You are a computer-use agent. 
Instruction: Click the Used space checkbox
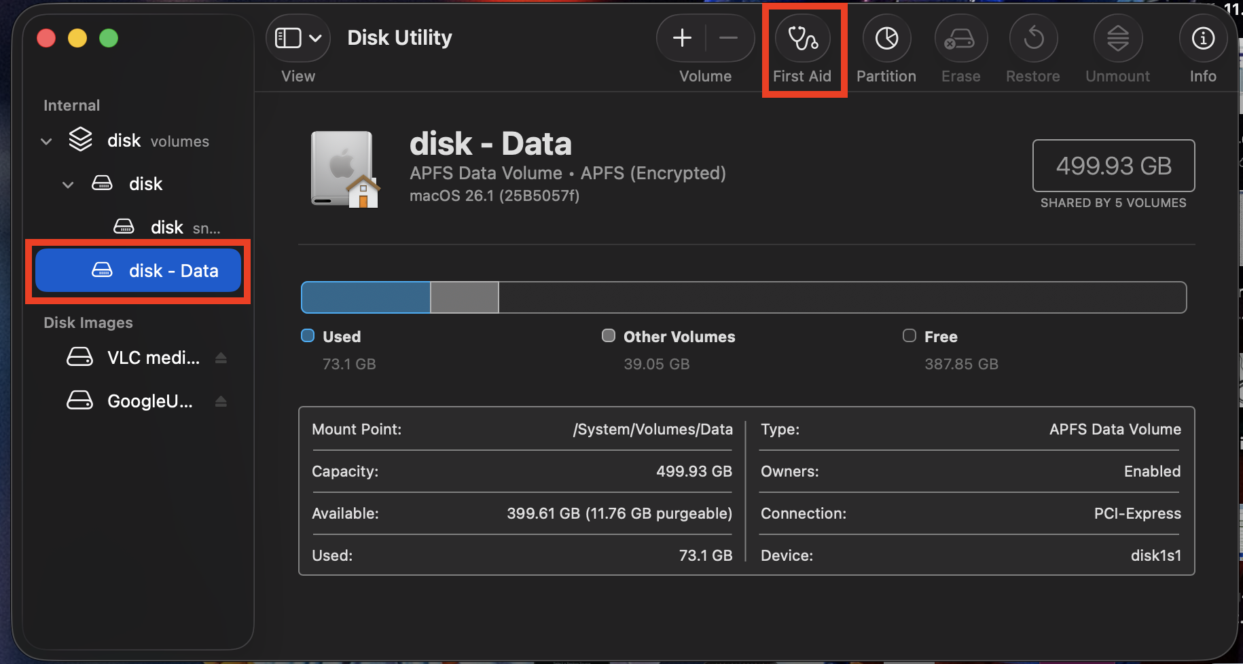pyautogui.click(x=308, y=335)
